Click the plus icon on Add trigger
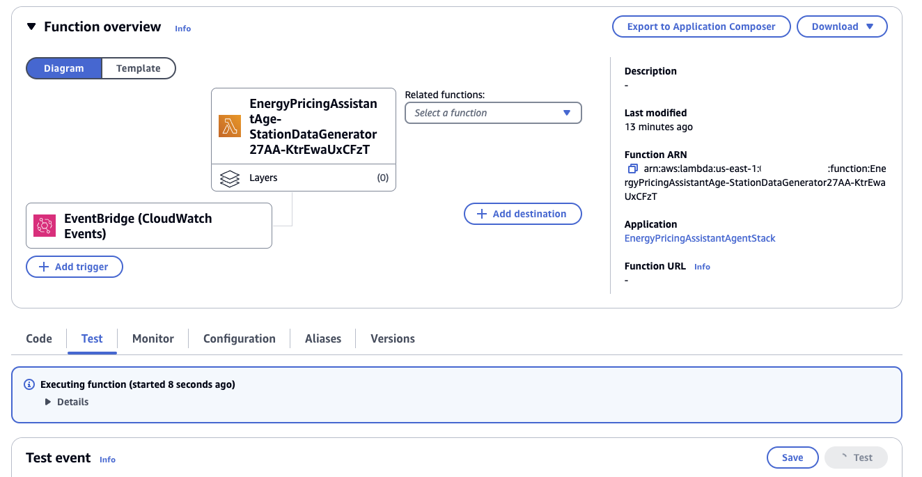The height and width of the screenshot is (477, 922). tap(44, 267)
